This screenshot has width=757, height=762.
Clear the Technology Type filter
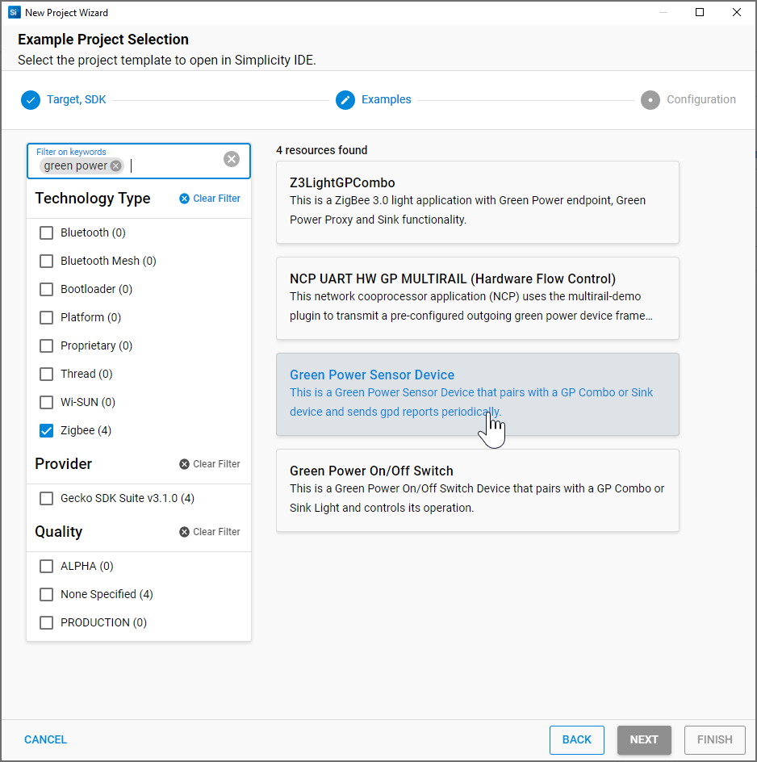209,199
